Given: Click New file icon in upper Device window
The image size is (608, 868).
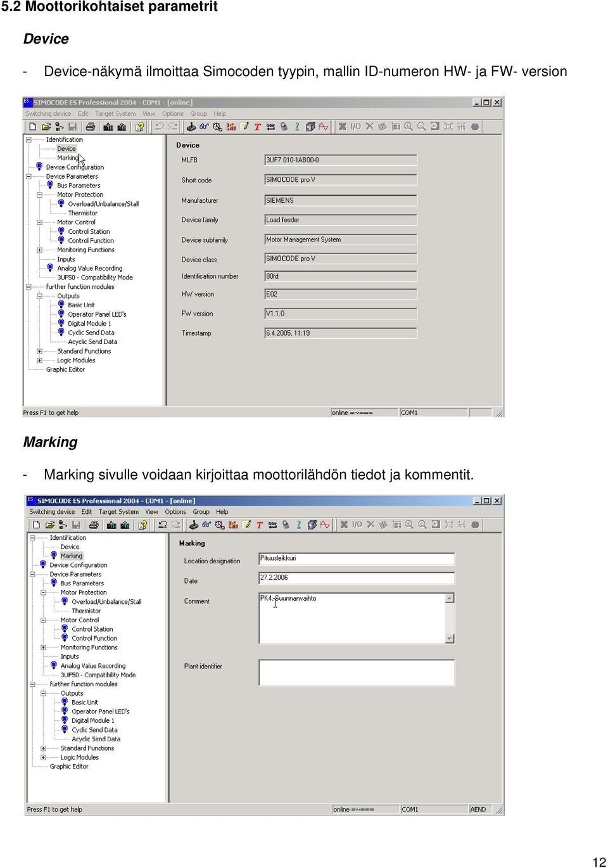Looking at the screenshot, I should tap(33, 127).
